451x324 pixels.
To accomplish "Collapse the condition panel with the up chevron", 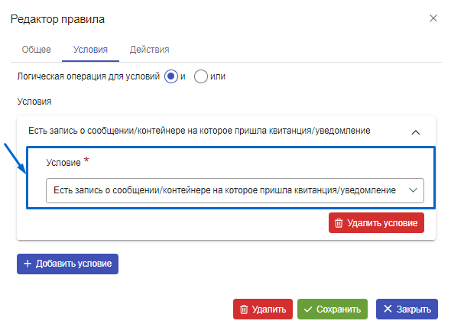I will coord(416,132).
